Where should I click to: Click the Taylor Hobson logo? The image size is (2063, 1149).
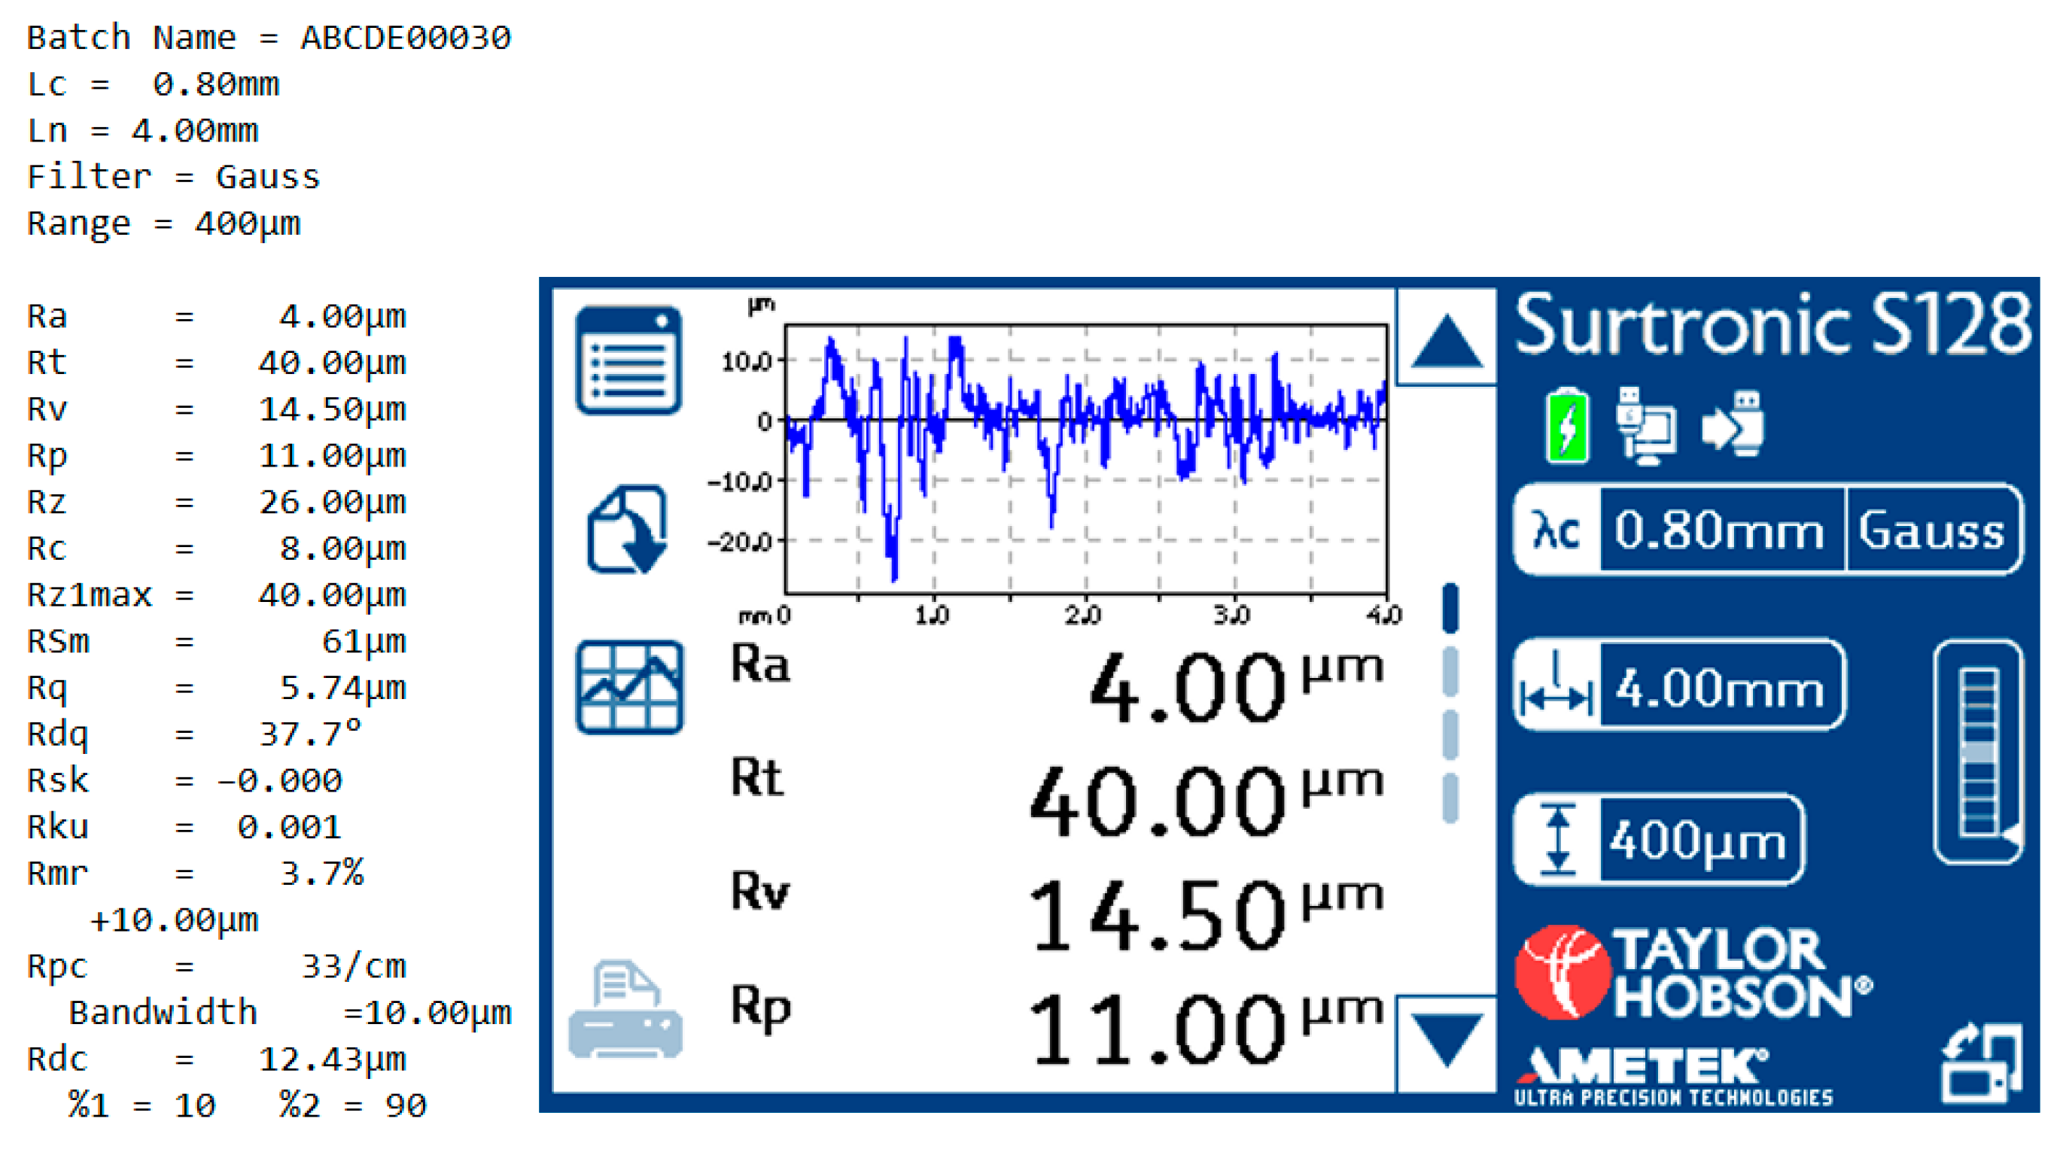point(1691,974)
